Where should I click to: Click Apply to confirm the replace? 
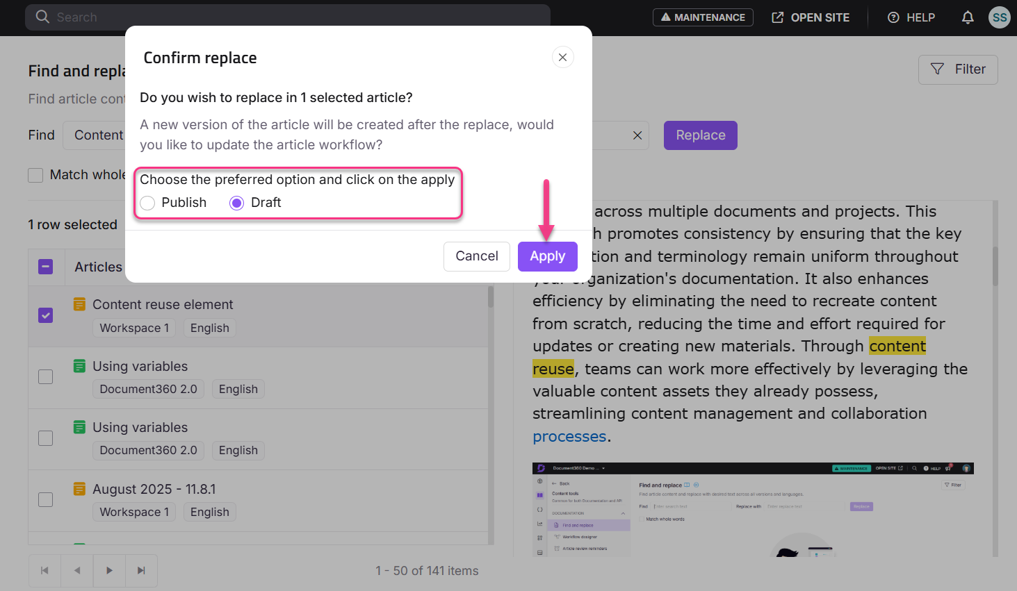click(547, 256)
